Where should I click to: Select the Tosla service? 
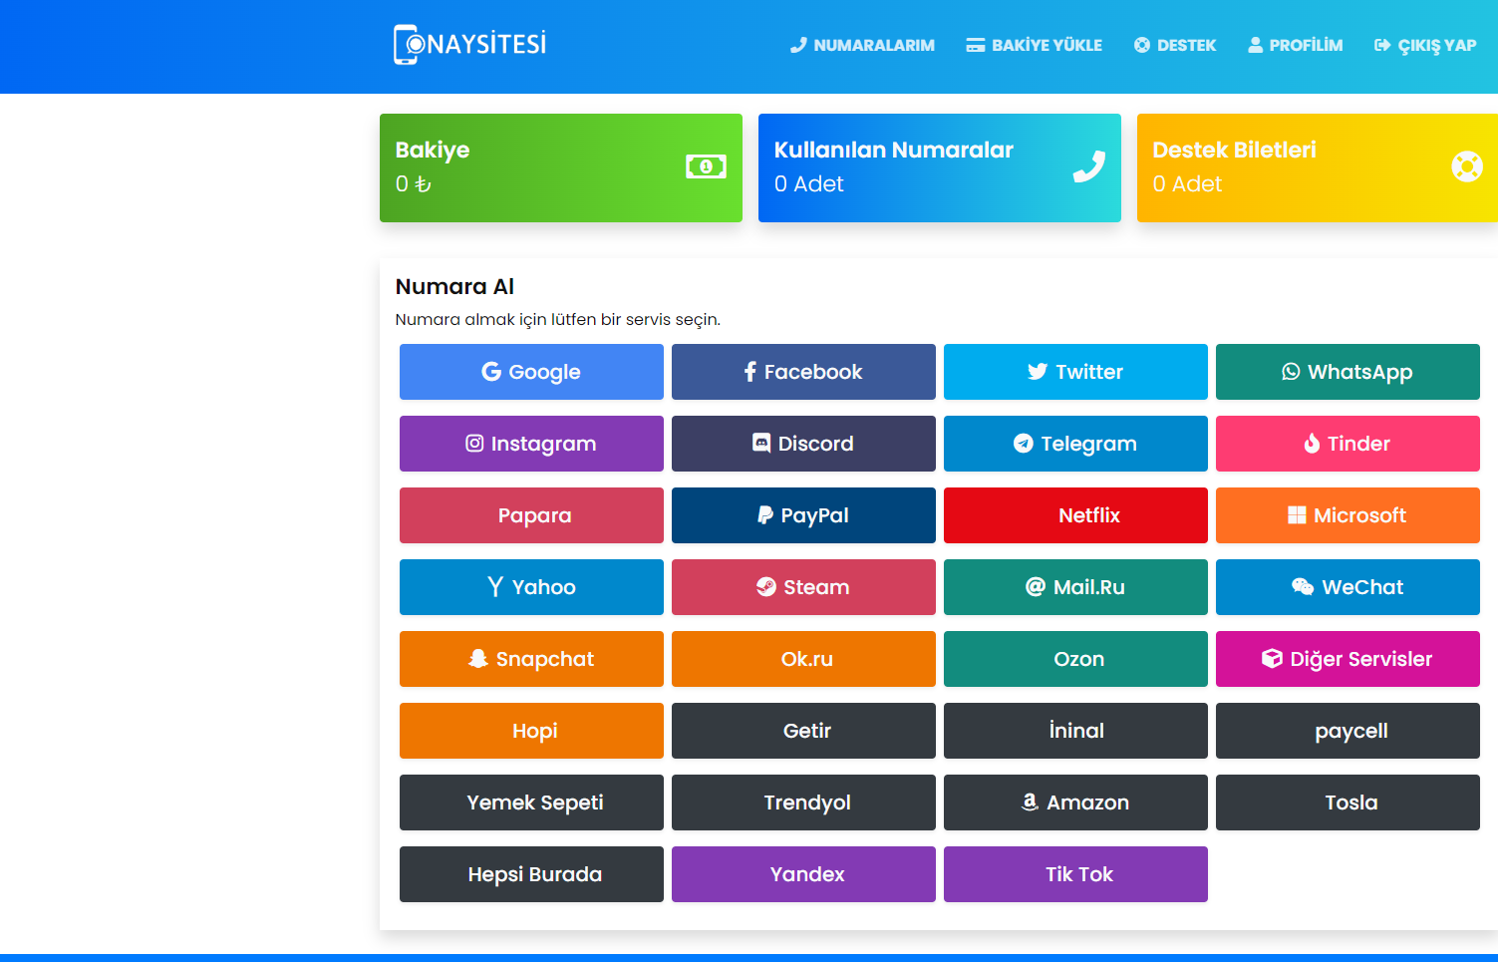1348,802
